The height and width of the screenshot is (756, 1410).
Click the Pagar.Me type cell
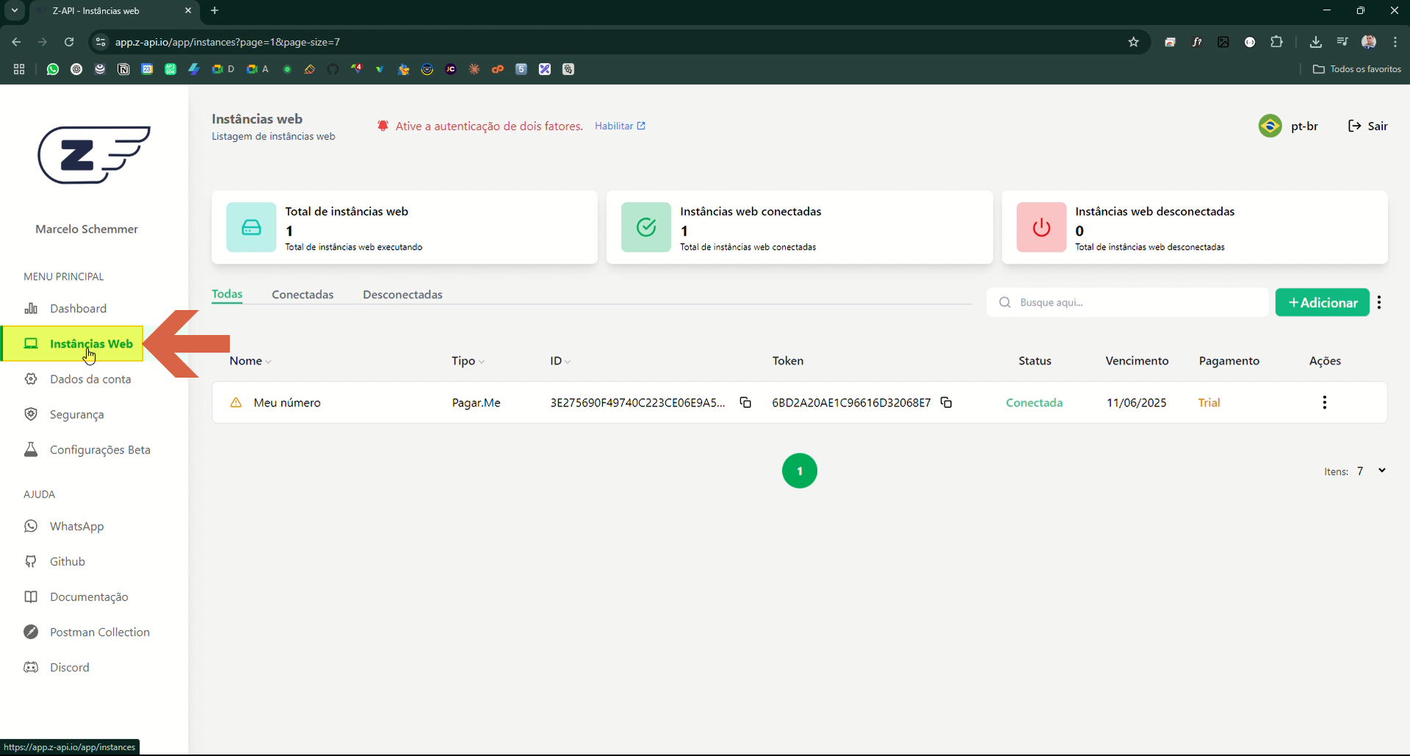476,403
